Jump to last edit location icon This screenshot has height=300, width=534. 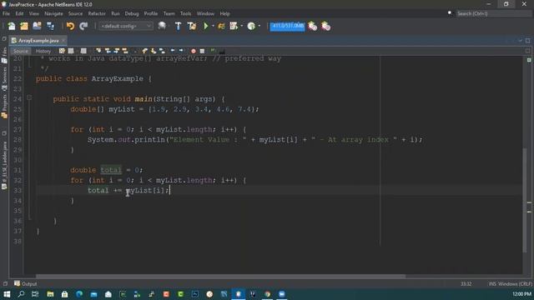[62, 51]
